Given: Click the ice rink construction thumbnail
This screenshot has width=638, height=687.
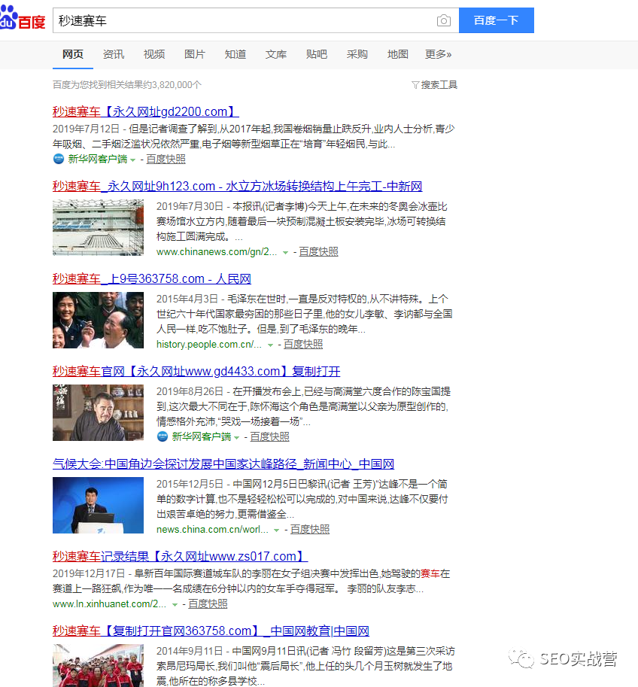Looking at the screenshot, I should point(98,227).
